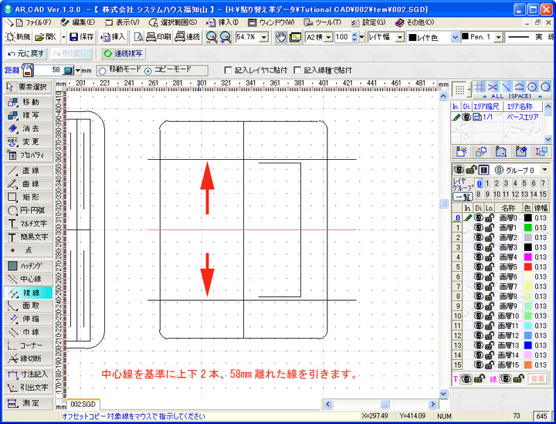Image resolution: width=556 pixels, height=424 pixels.
Task: Click the pan hand tool icon
Action: tap(281, 37)
